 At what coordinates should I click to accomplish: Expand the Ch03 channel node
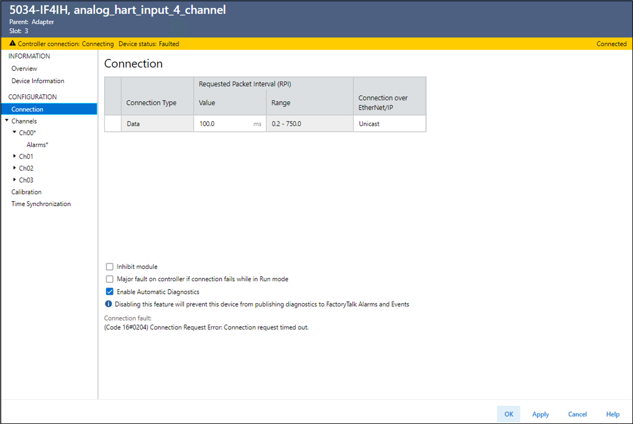tap(14, 180)
